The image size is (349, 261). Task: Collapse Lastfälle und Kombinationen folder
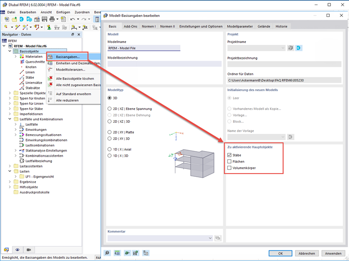(x=10, y=119)
